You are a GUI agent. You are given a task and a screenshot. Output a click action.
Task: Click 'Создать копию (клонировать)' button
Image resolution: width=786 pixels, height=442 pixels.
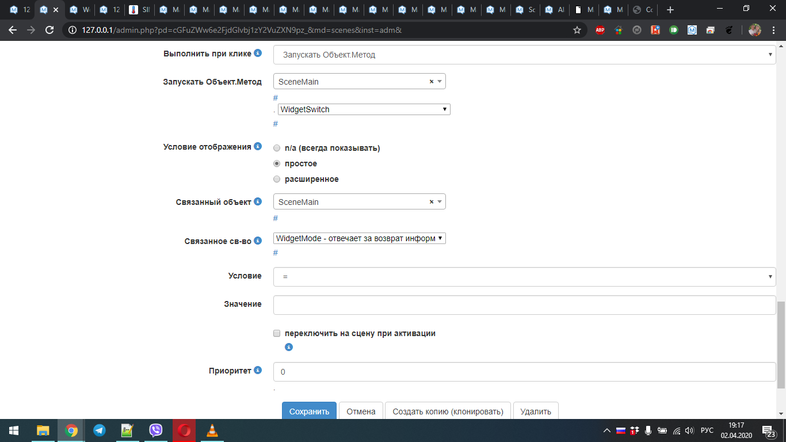(x=448, y=411)
